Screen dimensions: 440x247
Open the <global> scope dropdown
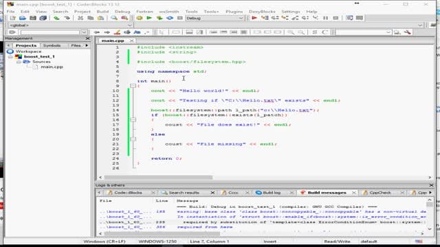pyautogui.click(x=130, y=25)
